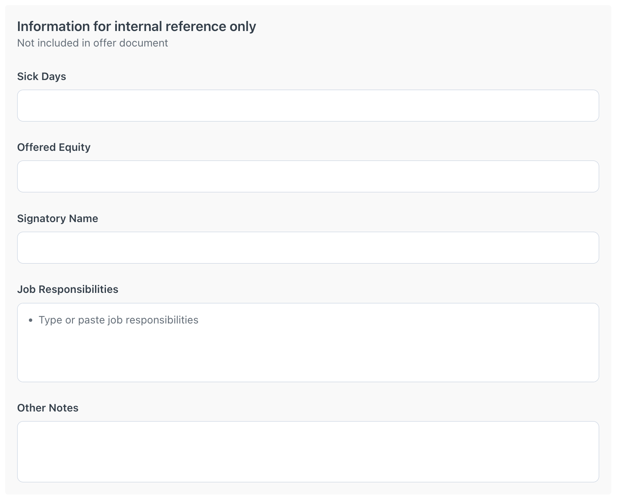Click the bullet point in Job Responsibilities
Viewport: 618px width, 502px height.
click(x=31, y=321)
